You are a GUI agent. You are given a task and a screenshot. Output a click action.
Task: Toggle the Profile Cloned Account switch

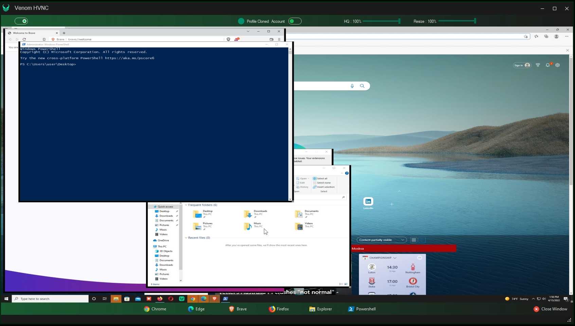[x=295, y=21]
